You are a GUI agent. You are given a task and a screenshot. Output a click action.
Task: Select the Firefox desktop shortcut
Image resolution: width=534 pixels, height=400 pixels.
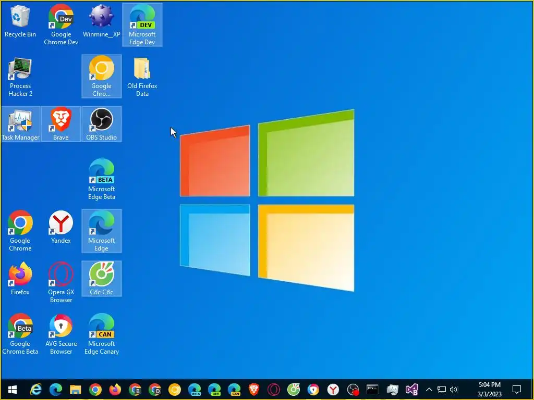tap(20, 279)
